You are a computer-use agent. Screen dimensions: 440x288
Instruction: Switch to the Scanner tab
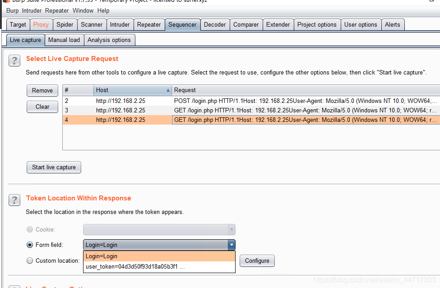pos(92,25)
